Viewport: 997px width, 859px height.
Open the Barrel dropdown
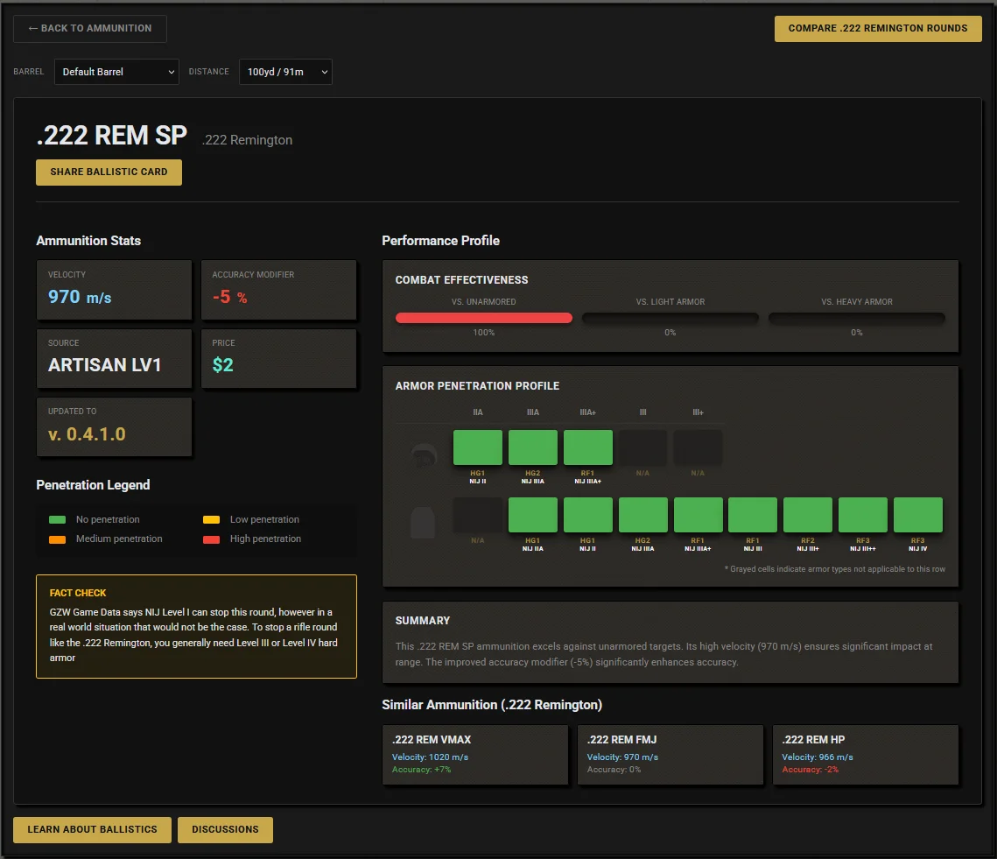pyautogui.click(x=116, y=72)
